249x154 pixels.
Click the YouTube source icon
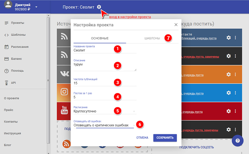[64, 110]
